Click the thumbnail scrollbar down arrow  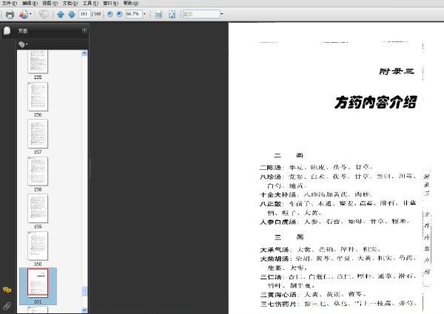click(x=84, y=310)
